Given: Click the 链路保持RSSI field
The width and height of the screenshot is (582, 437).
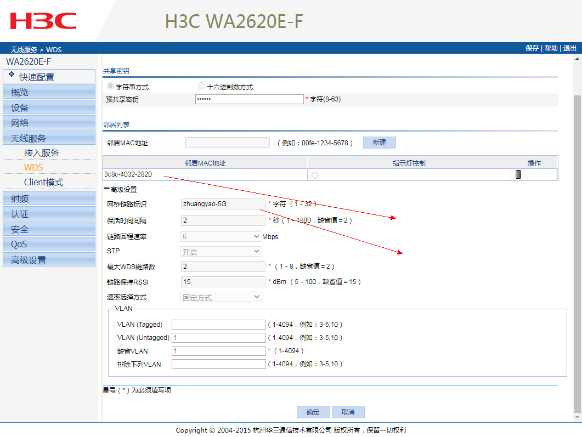Looking at the screenshot, I should pos(223,282).
